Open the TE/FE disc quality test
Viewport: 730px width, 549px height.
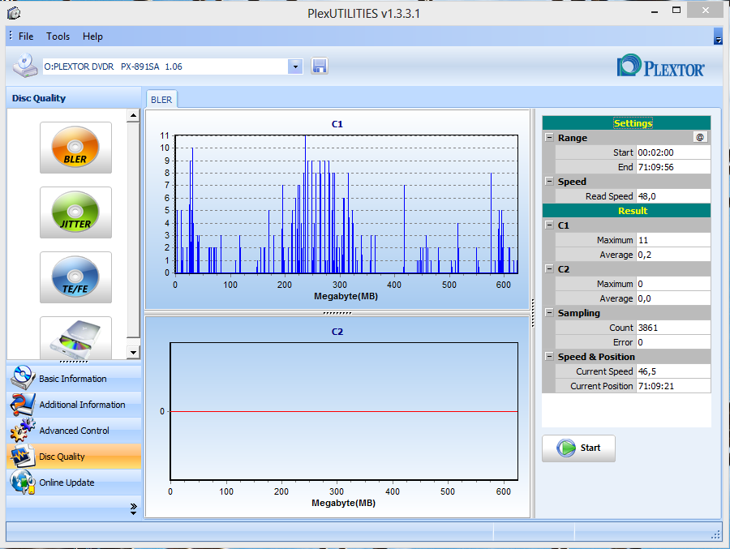pyautogui.click(x=75, y=277)
